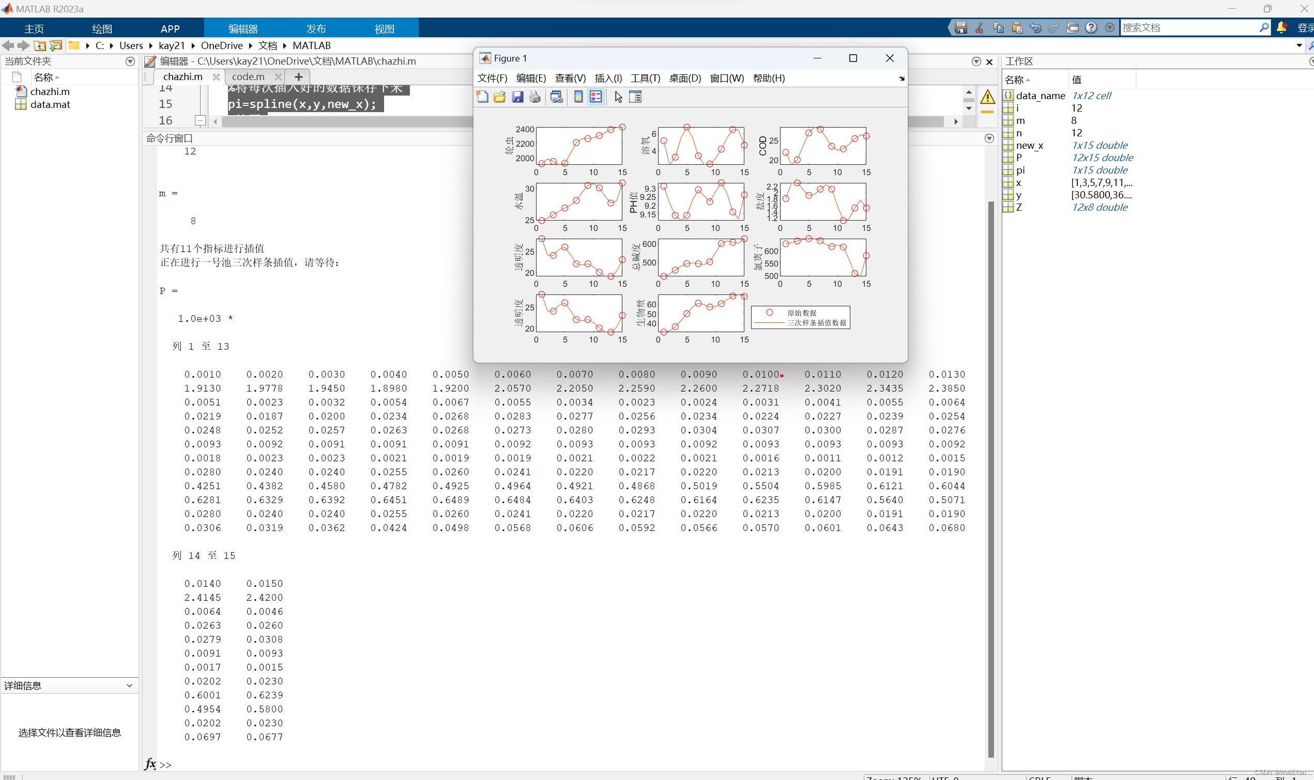Toggle the Insert Legend icon in Figure 1
Screen dimensions: 1314x780
point(595,97)
